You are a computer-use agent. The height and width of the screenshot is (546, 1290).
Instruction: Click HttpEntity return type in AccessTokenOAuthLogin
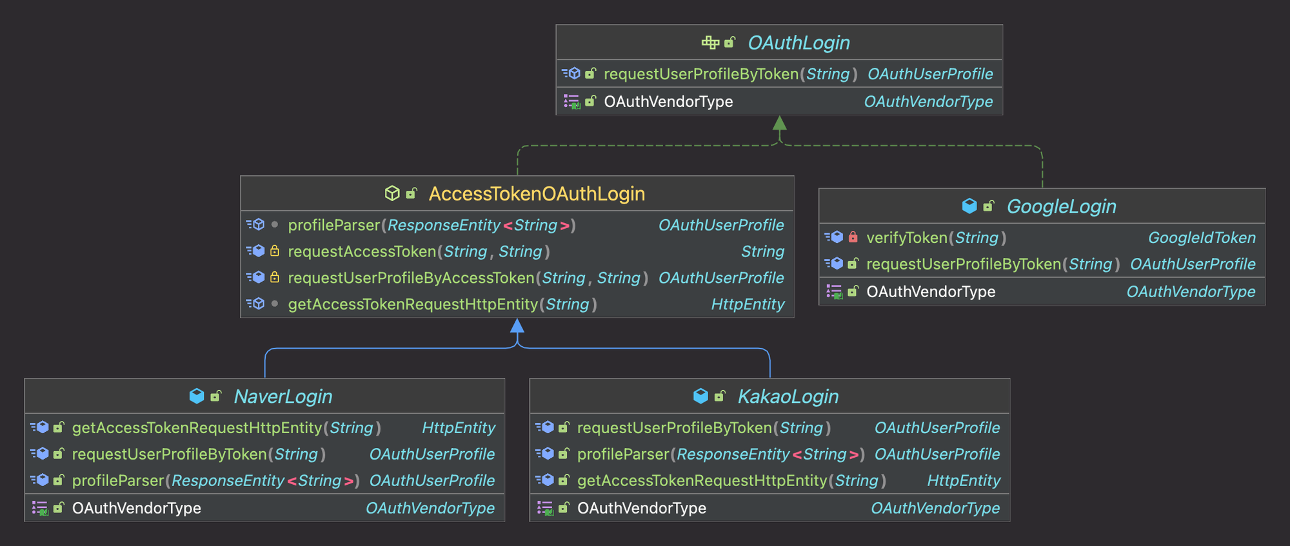pos(748,304)
